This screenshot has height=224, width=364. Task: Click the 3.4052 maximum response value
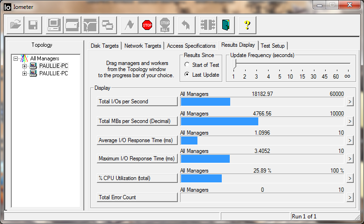(262, 151)
